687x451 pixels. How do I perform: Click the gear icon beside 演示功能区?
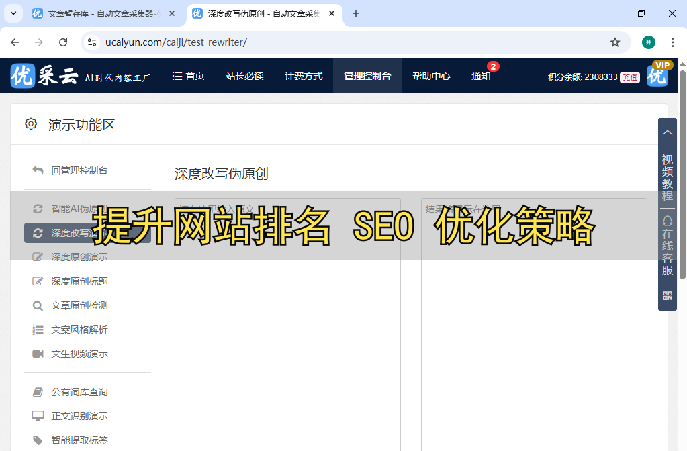pyautogui.click(x=31, y=124)
